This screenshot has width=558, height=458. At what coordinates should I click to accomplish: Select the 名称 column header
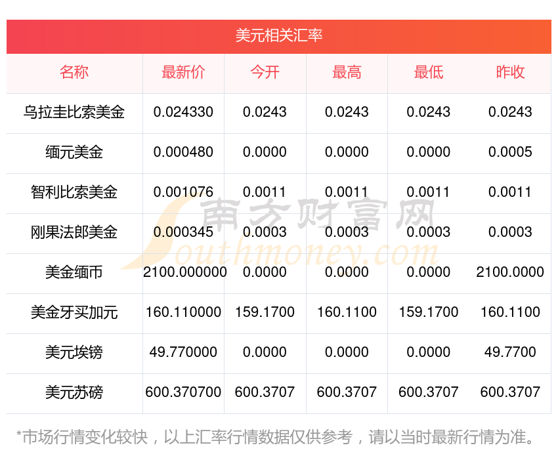point(74,72)
